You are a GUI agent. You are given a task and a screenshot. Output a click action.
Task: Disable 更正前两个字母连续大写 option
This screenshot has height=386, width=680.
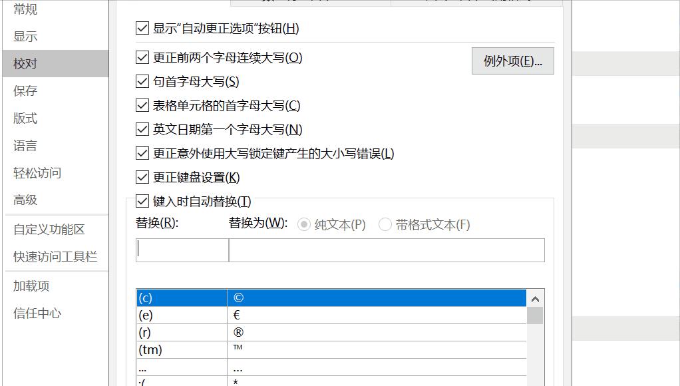(x=142, y=57)
